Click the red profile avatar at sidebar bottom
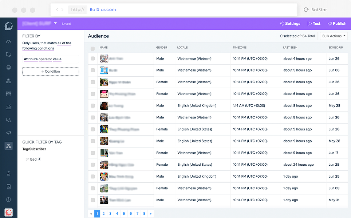351x218 pixels. click(x=8, y=212)
